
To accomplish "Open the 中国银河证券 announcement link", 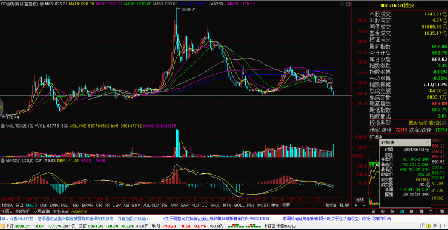I will click(336, 219).
